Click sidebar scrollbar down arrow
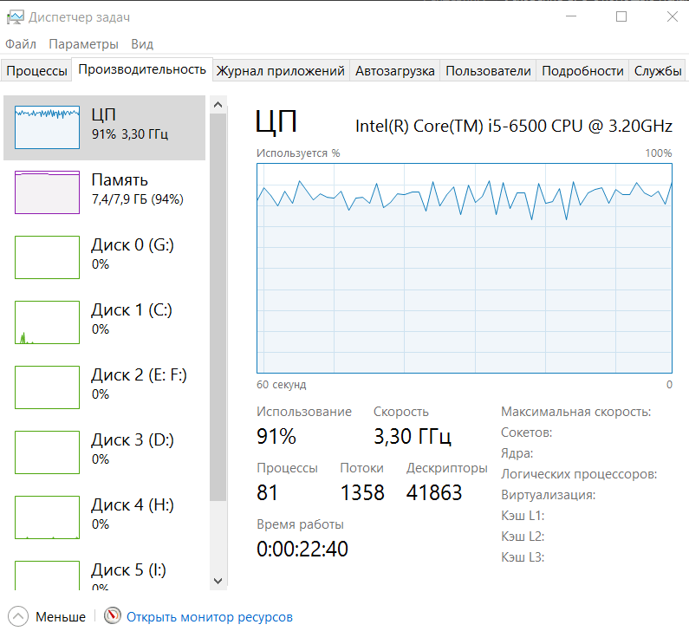Screen dimensions: 689x631 point(218,581)
